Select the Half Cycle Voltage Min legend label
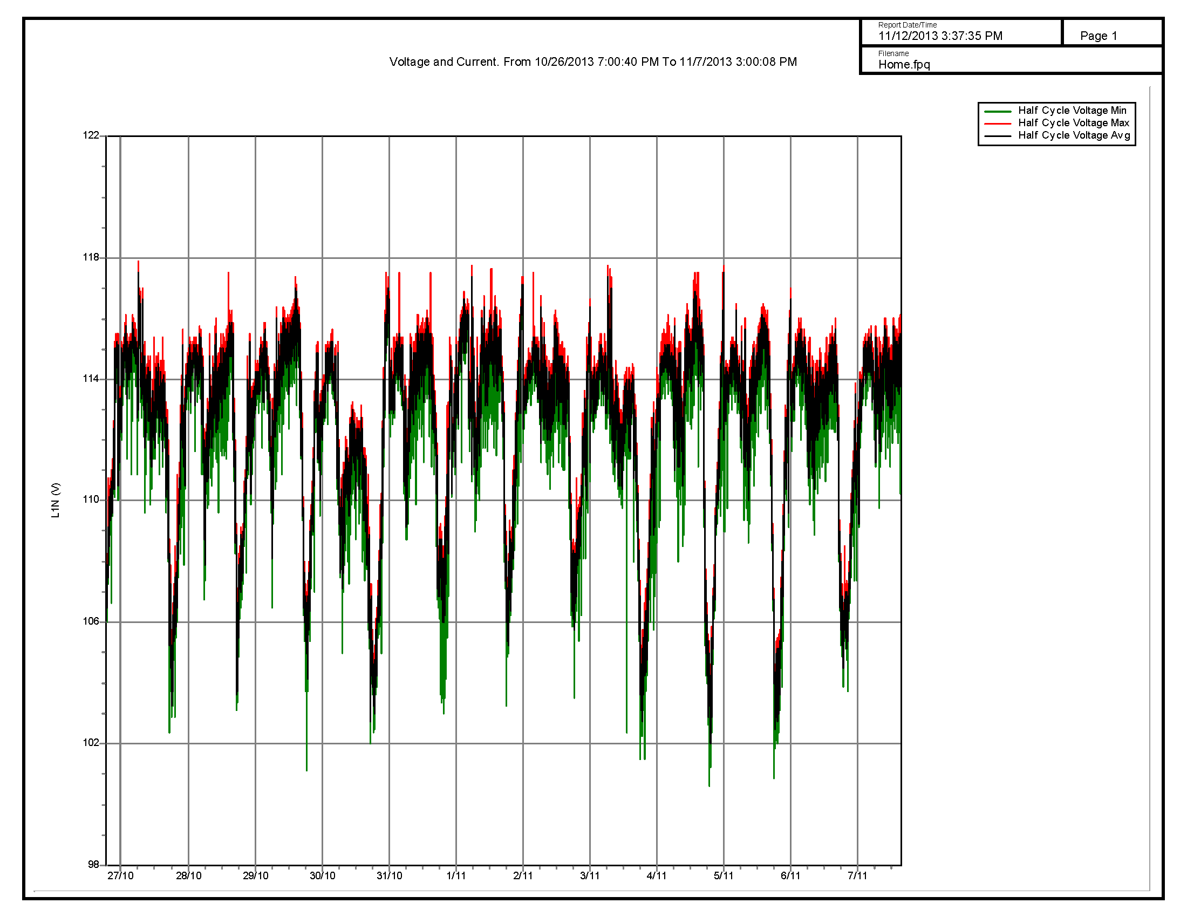This screenshot has width=1187, height=917. [1072, 110]
